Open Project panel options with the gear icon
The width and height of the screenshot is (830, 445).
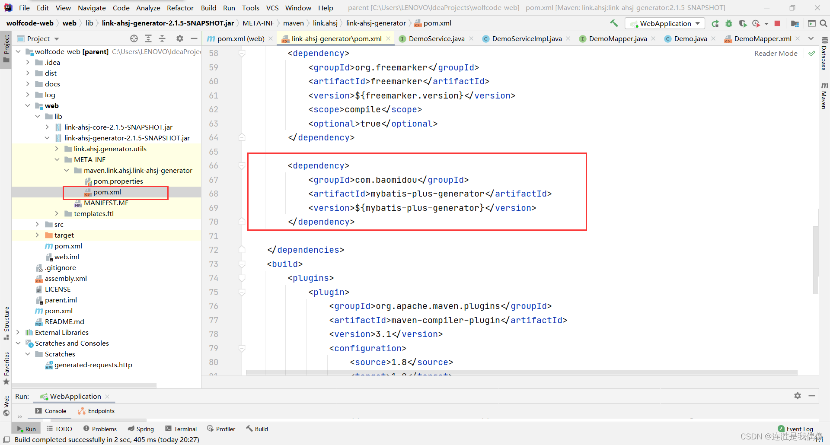point(180,38)
